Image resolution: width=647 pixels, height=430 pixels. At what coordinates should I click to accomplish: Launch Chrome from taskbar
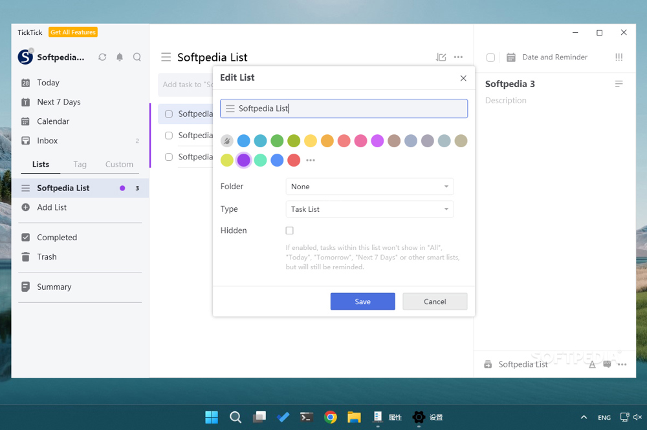point(330,417)
